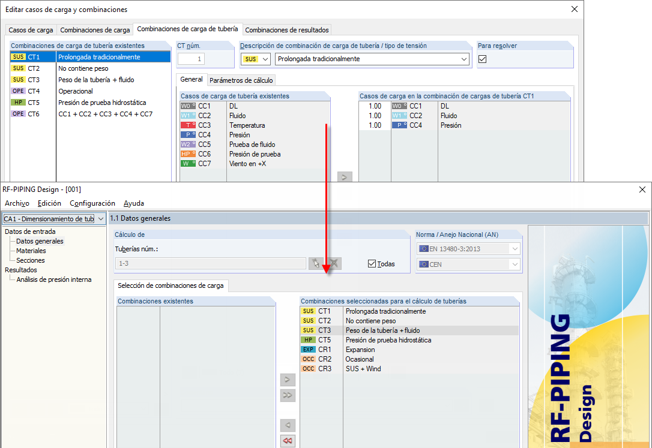Click the CT núm. input field
This screenshot has height=448, width=652.
point(192,59)
